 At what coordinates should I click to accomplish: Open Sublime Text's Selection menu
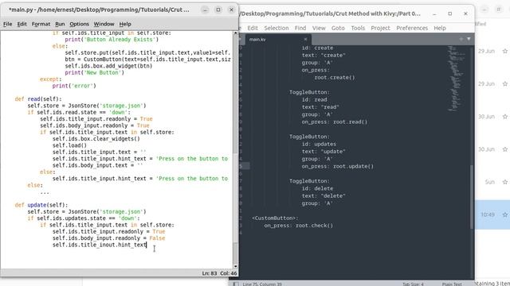click(277, 29)
